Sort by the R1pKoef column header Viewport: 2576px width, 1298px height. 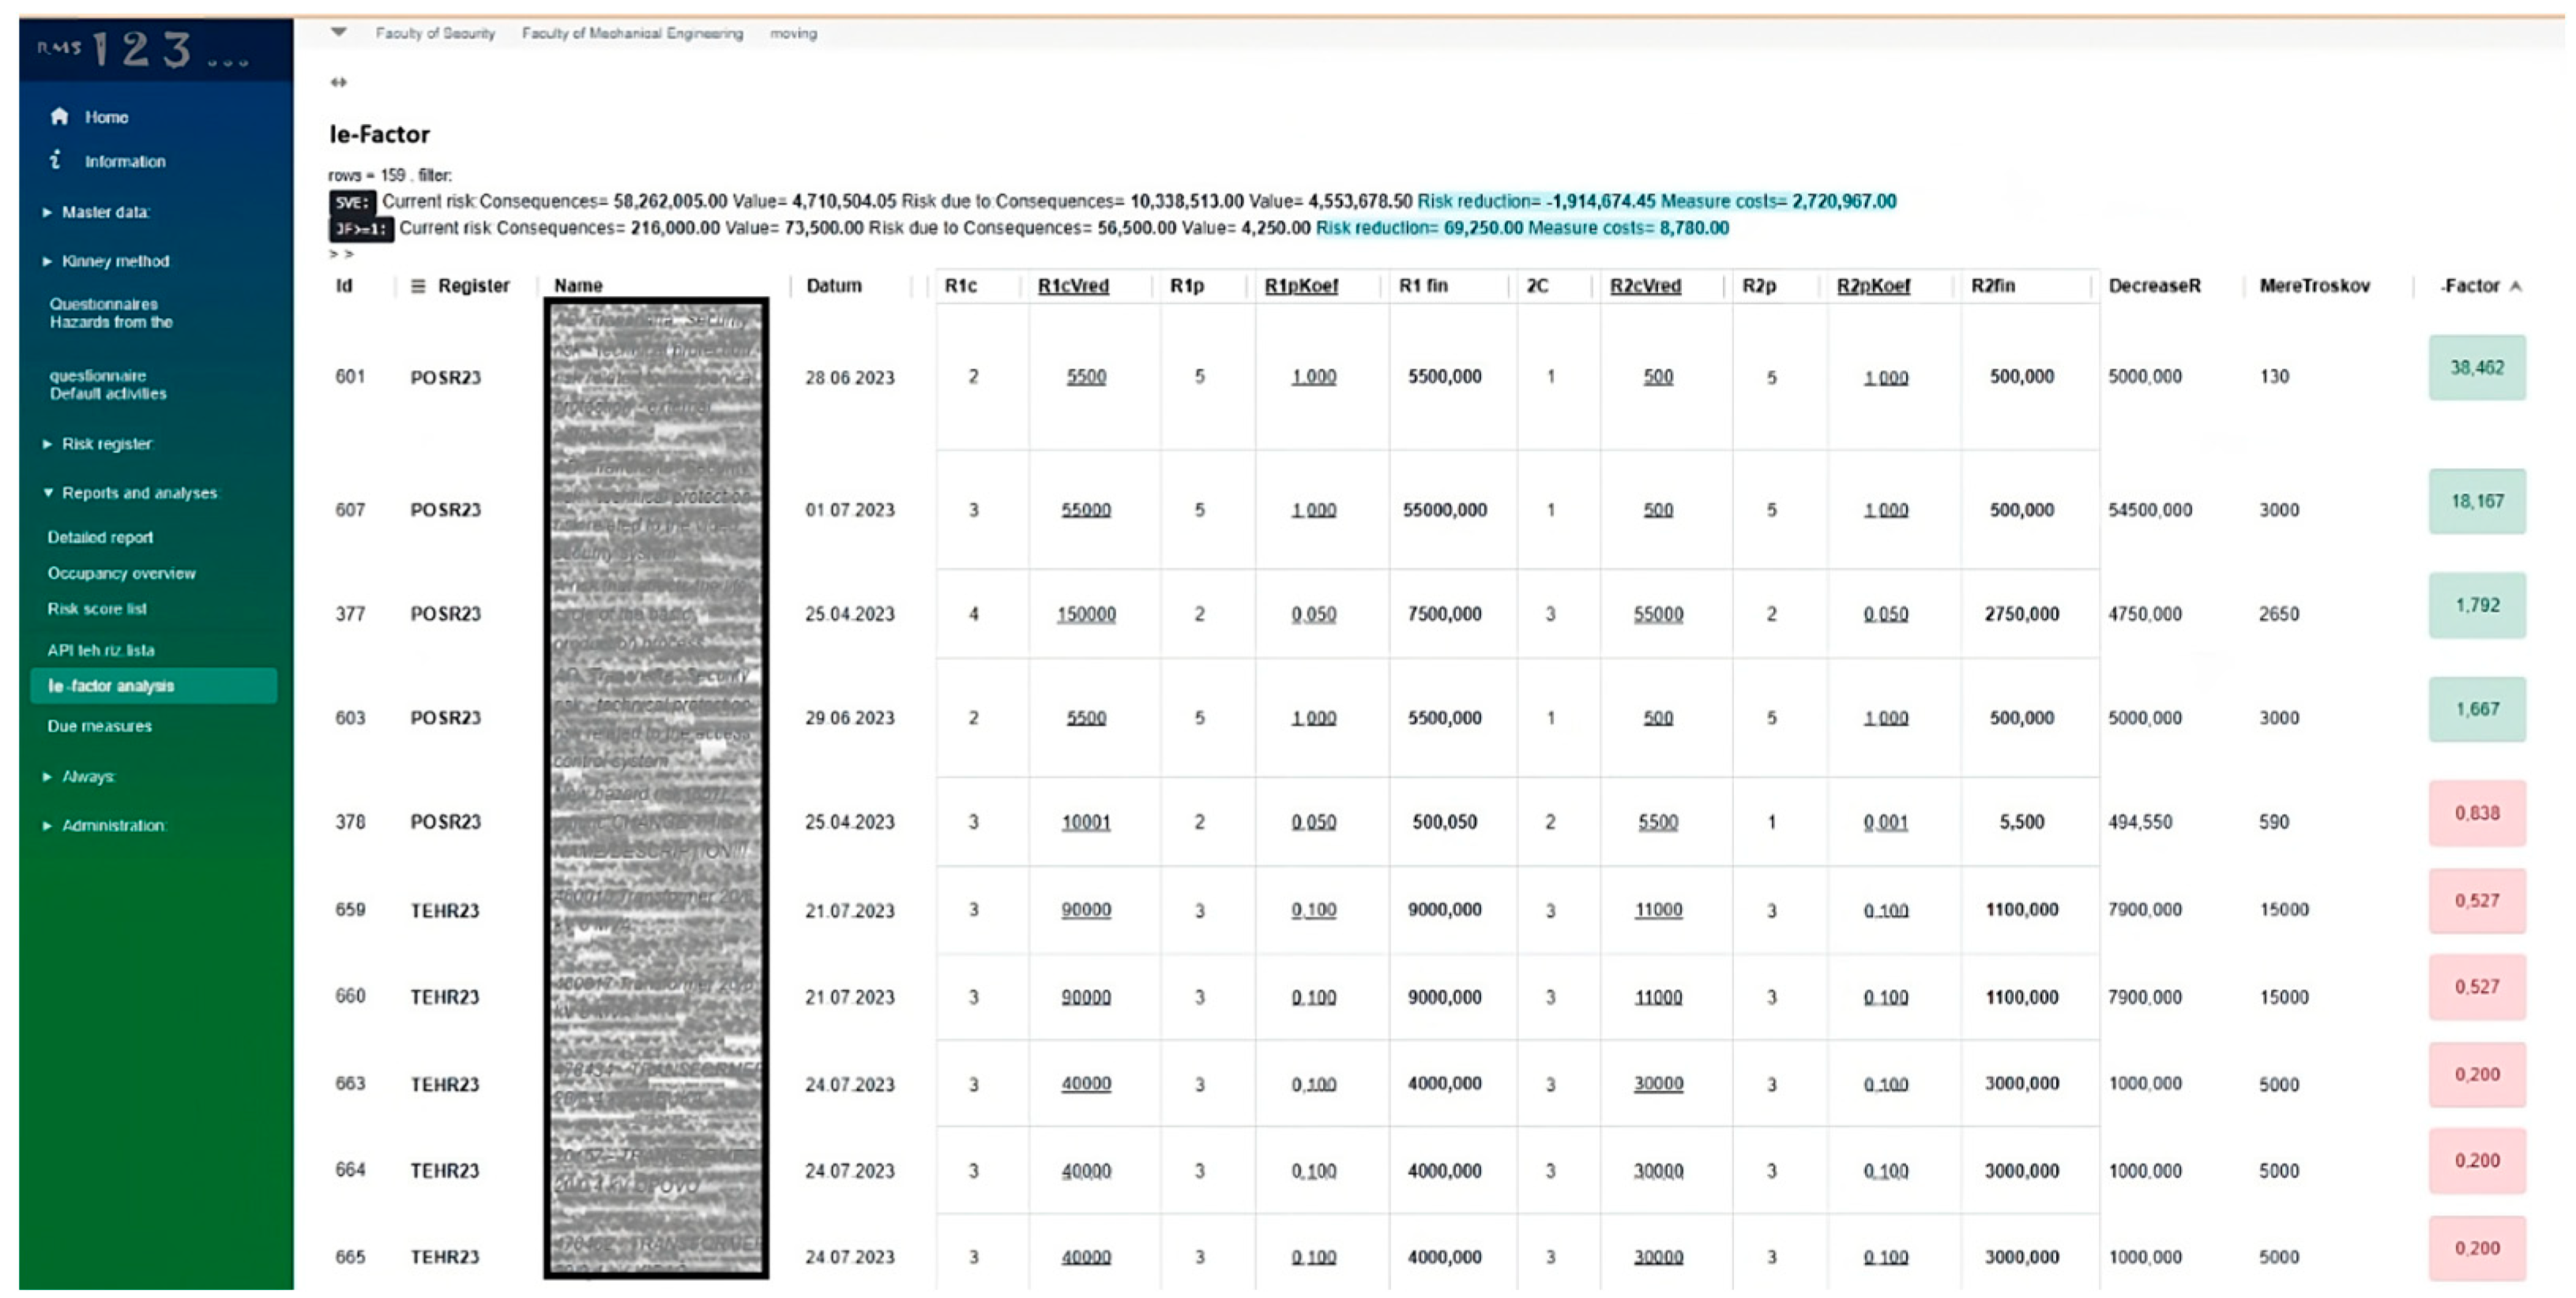1300,286
